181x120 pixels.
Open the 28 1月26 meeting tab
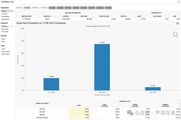click(x=52, y=8)
